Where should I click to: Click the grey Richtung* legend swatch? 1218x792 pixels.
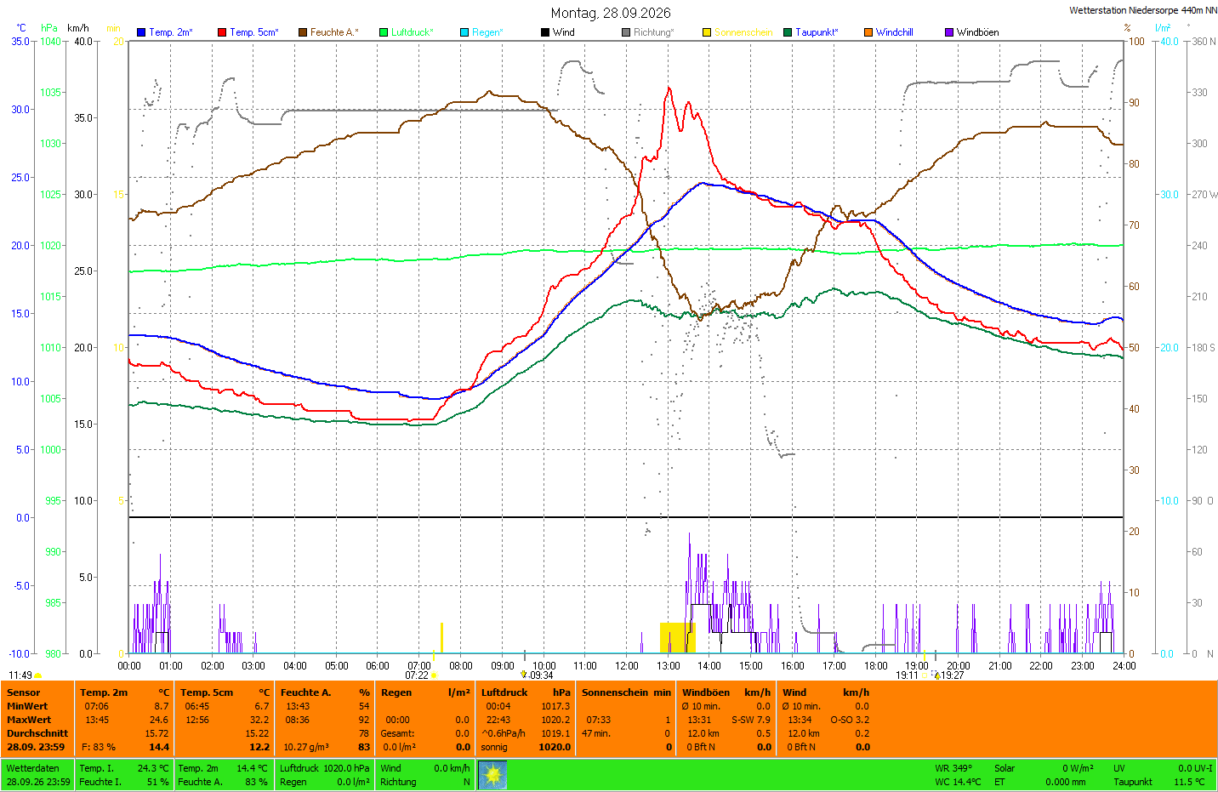click(626, 32)
